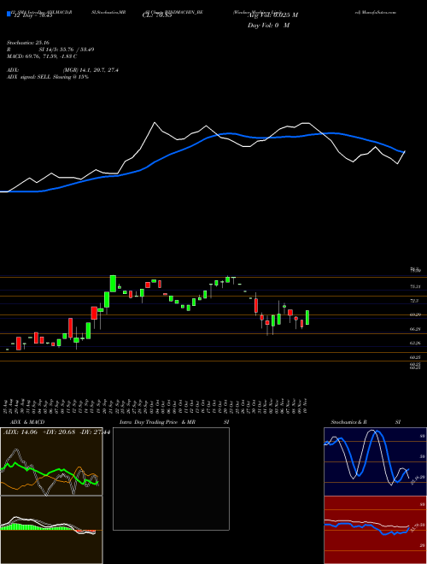This screenshot has height=564, width=427.
Task: Click the 'Avg Vol: 0.025 M' readout
Action: coord(272,15)
